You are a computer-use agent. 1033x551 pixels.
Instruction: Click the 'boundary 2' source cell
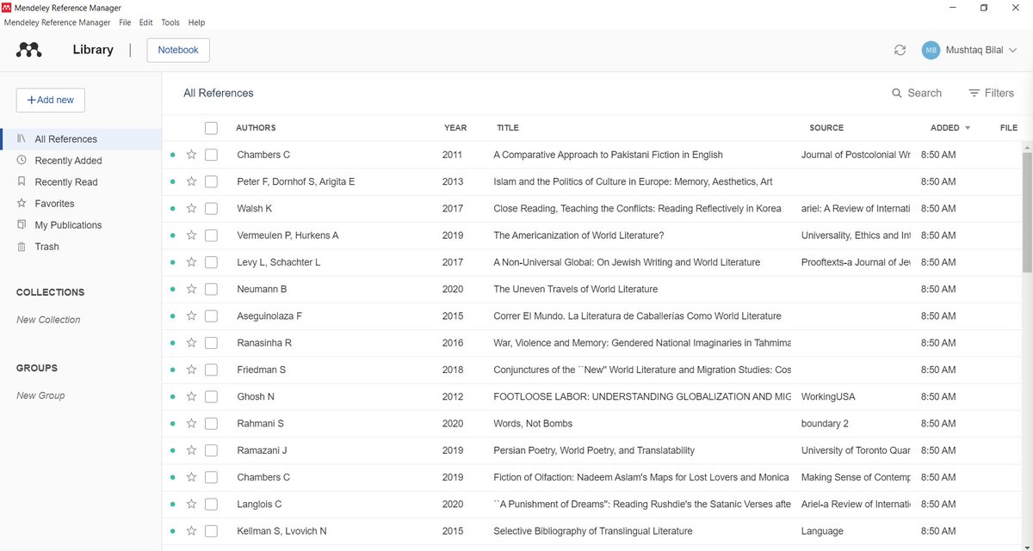825,423
